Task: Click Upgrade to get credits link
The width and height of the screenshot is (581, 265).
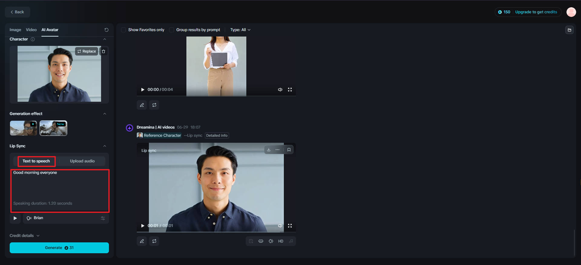Action: tap(536, 12)
